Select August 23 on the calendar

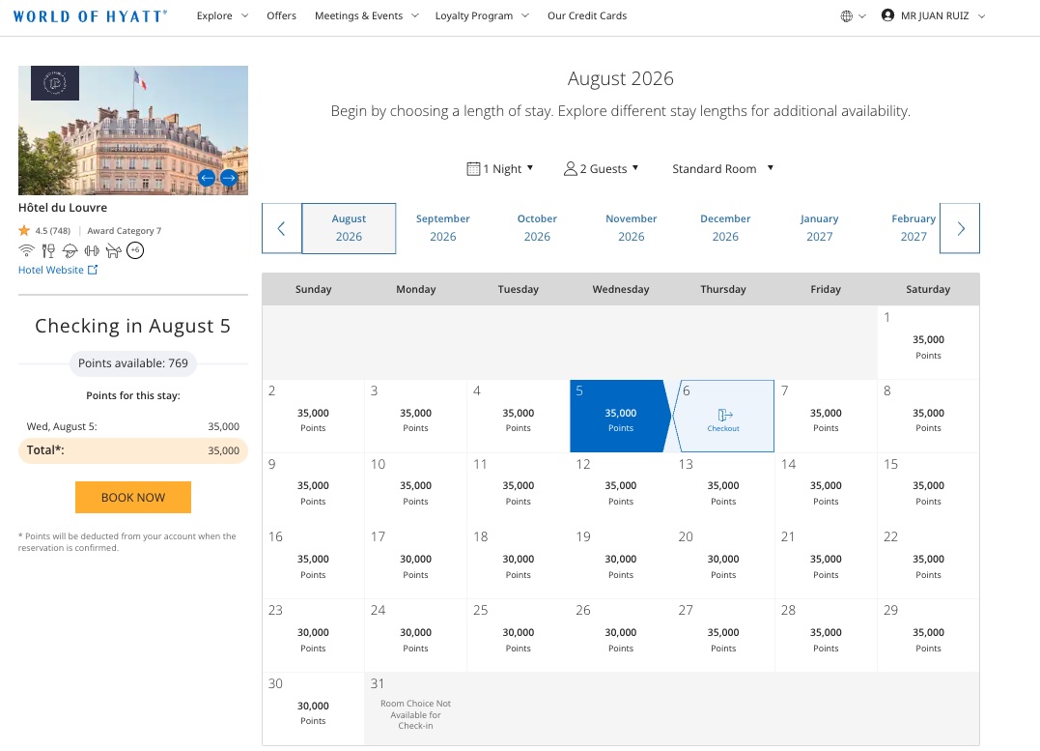click(313, 636)
